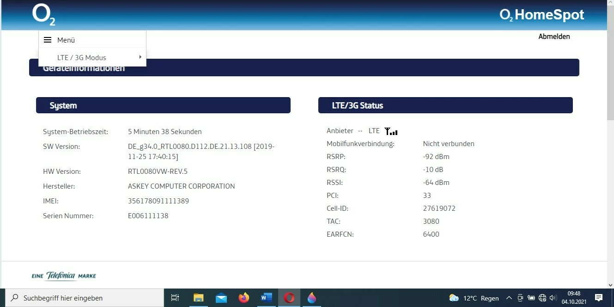Open Microsoft Word from the taskbar
Image resolution: width=614 pixels, height=307 pixels.
[x=267, y=298]
